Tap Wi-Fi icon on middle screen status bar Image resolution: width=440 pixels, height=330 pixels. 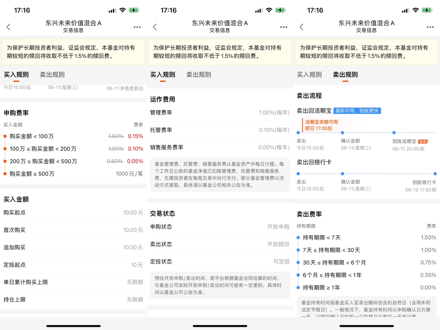click(269, 10)
